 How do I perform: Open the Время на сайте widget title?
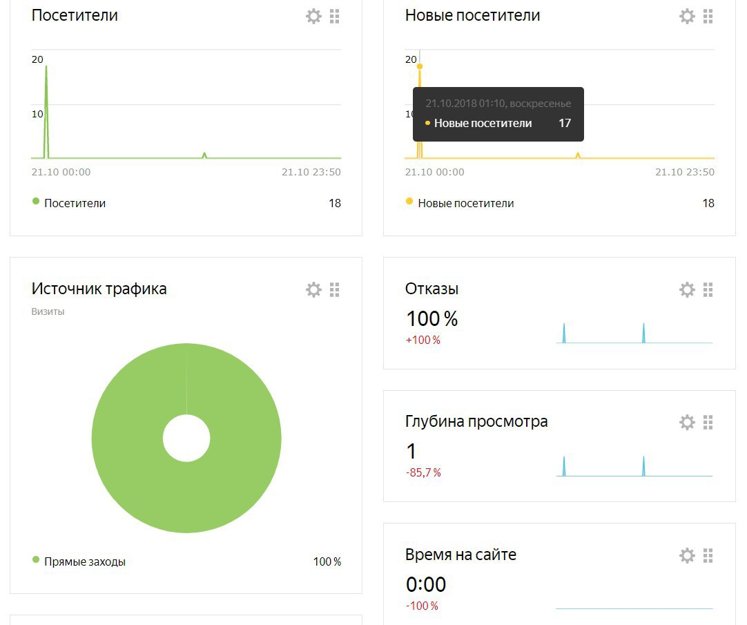point(460,555)
